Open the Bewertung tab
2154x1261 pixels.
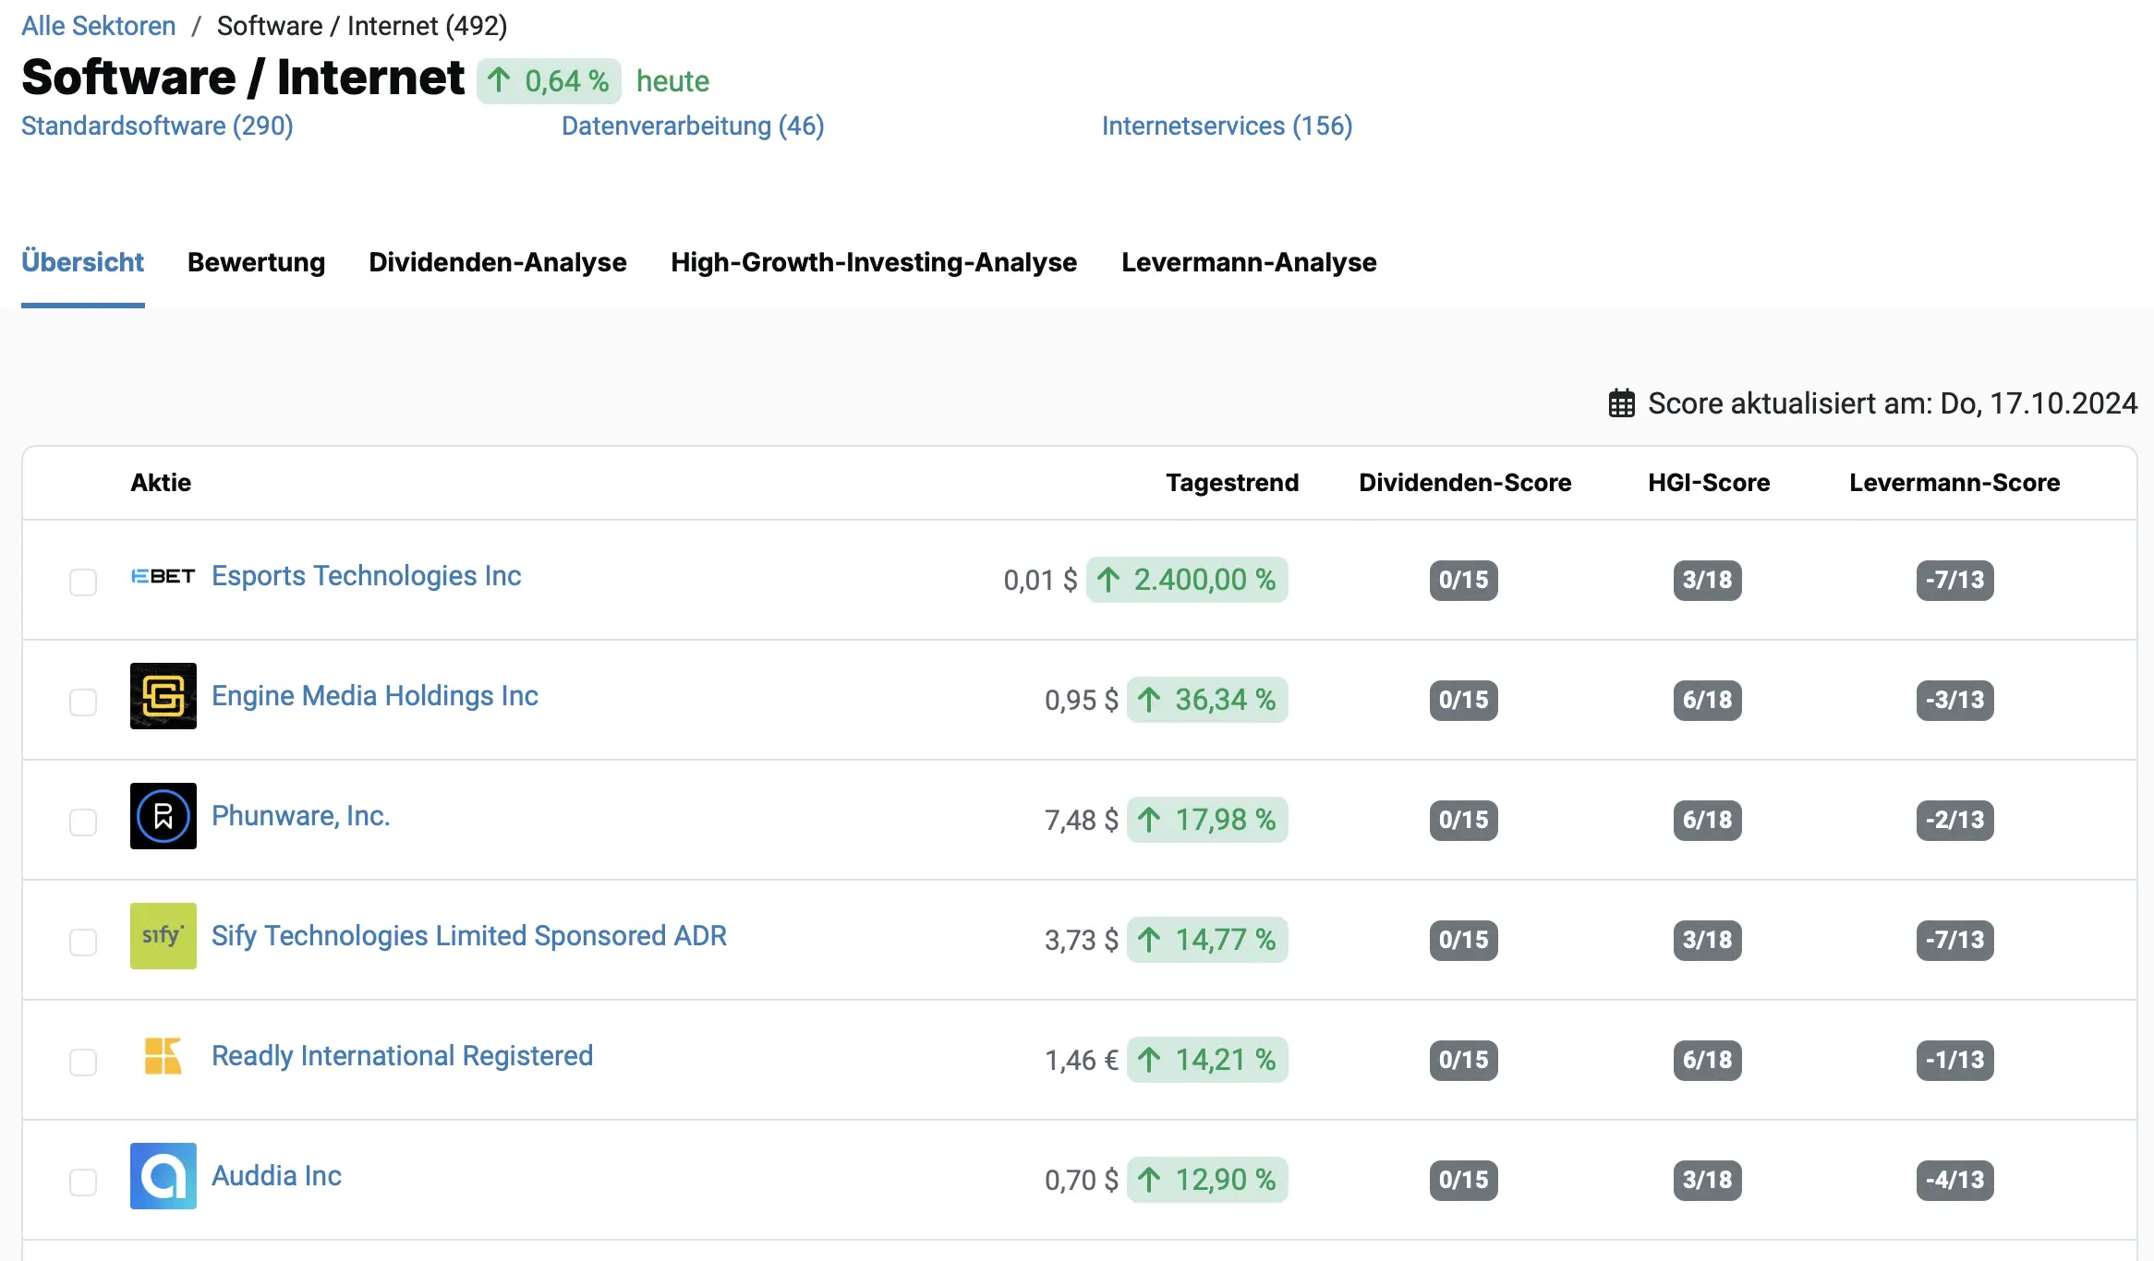(x=256, y=262)
